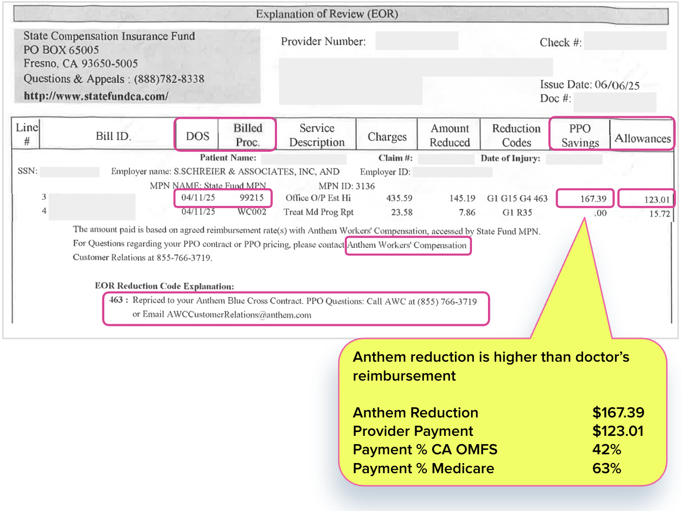Screen dimensions: 682x511
Task: Click the 'Charges' column header
Action: [387, 137]
